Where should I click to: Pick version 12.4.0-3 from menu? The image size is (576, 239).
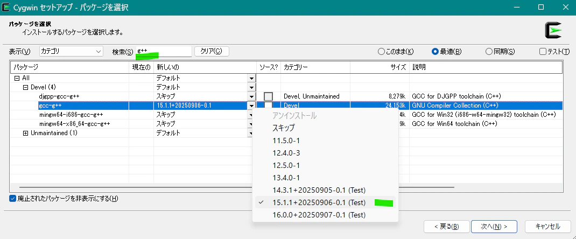pyautogui.click(x=325, y=153)
